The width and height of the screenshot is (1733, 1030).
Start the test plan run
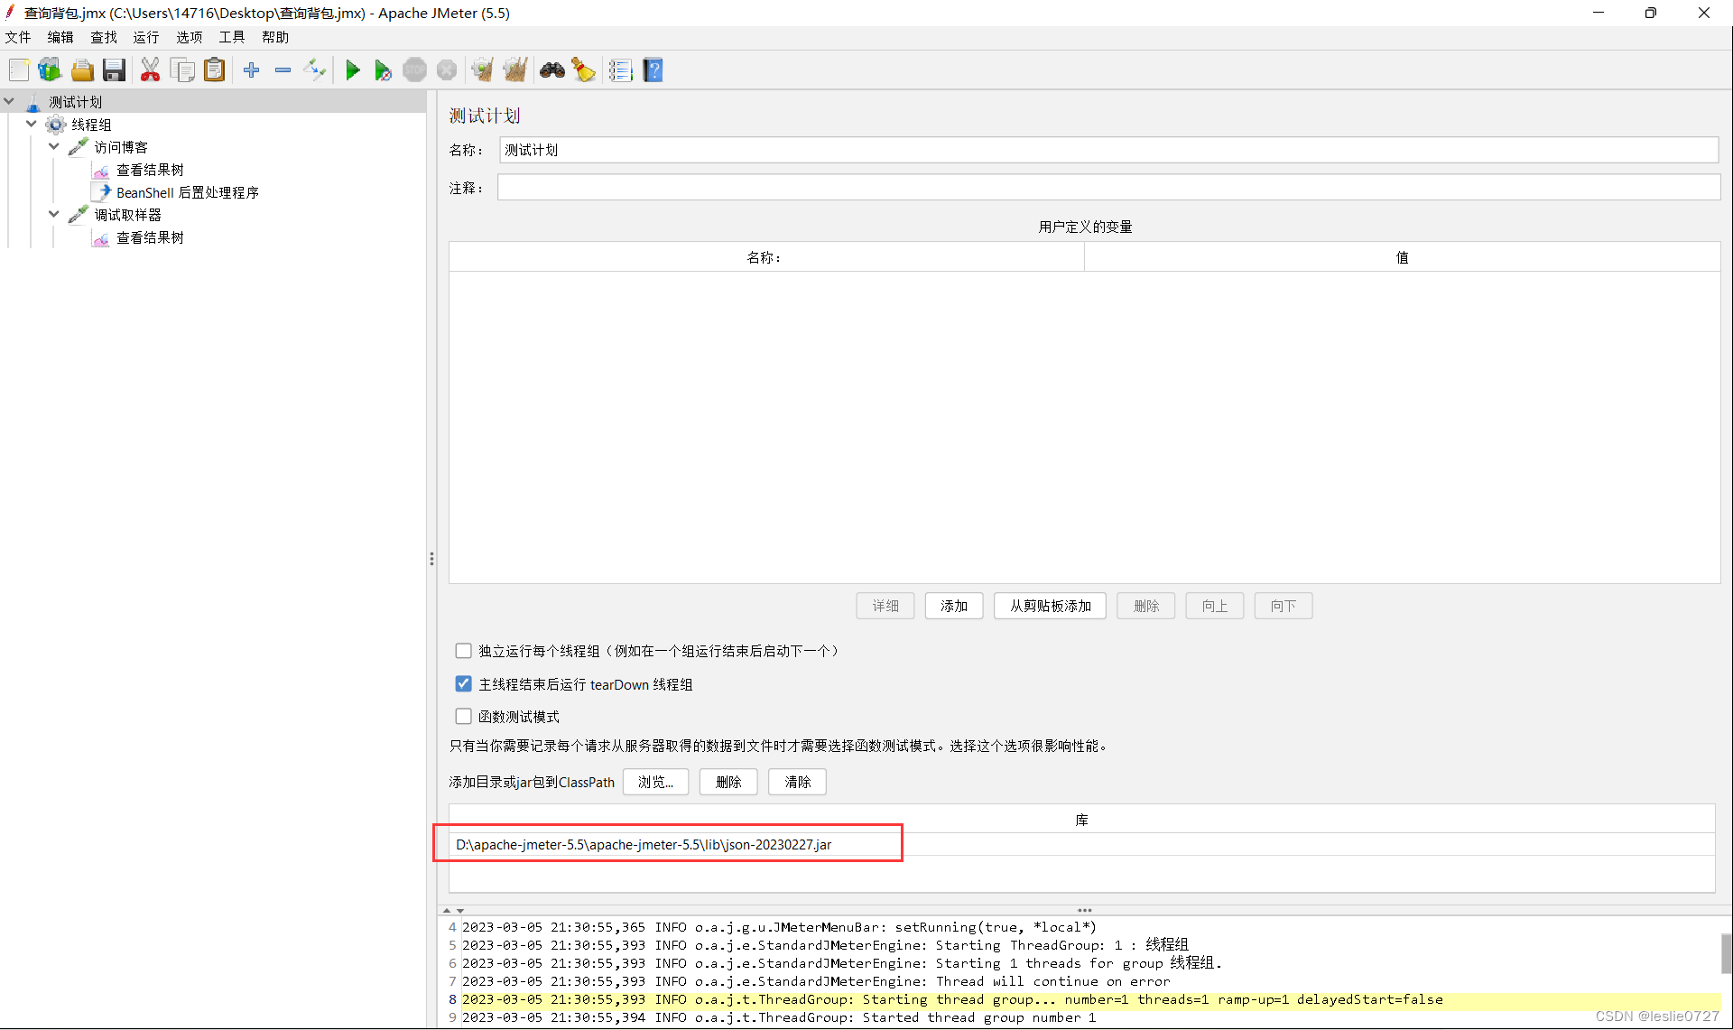click(x=353, y=70)
